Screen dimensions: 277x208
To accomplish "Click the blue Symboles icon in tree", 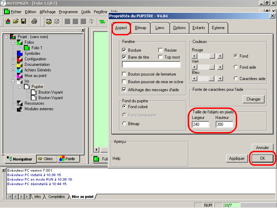I will (20, 53).
